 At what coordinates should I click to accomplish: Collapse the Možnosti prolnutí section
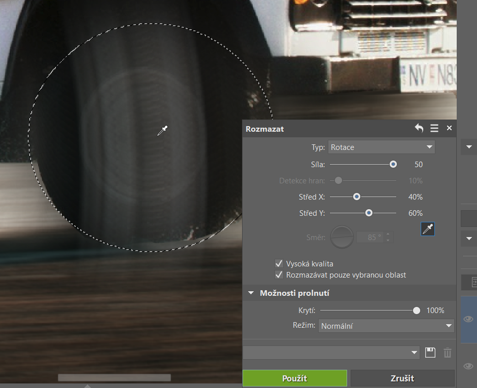pos(251,293)
